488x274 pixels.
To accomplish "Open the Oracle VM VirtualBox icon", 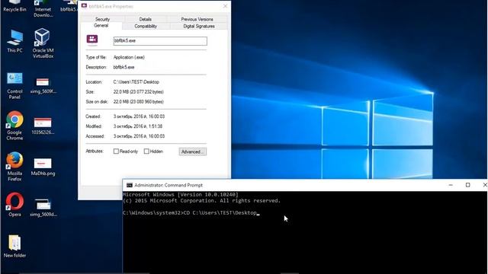I will [x=43, y=43].
